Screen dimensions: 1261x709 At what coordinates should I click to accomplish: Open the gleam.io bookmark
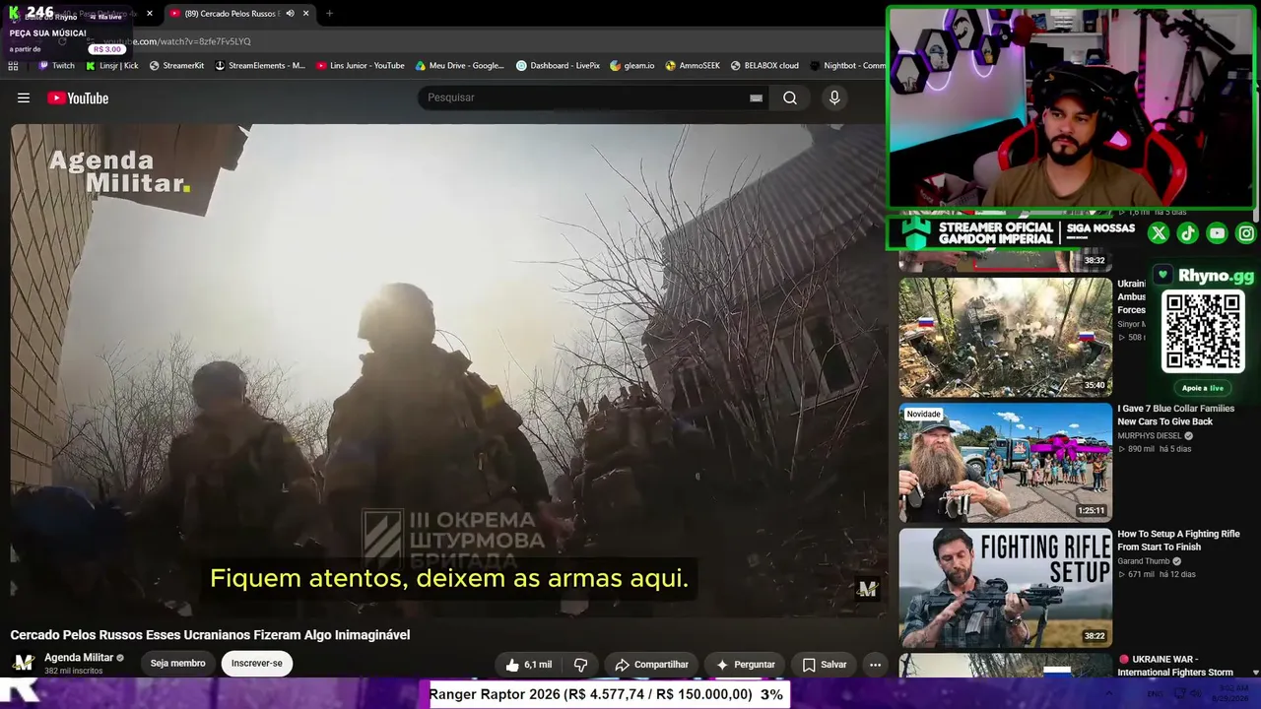[632, 66]
